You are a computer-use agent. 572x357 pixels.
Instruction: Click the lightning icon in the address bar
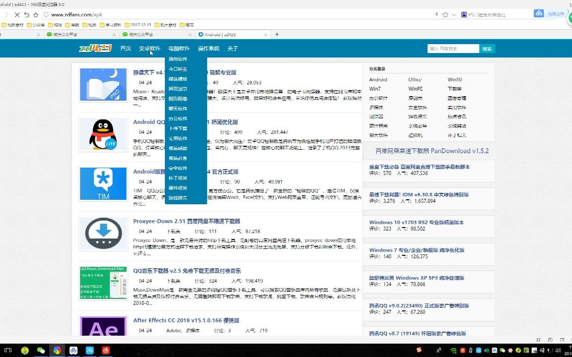tap(436, 14)
